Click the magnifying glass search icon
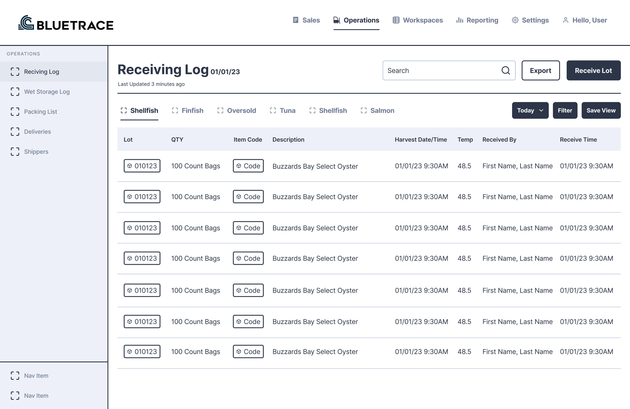The image size is (630, 409). [x=506, y=70]
